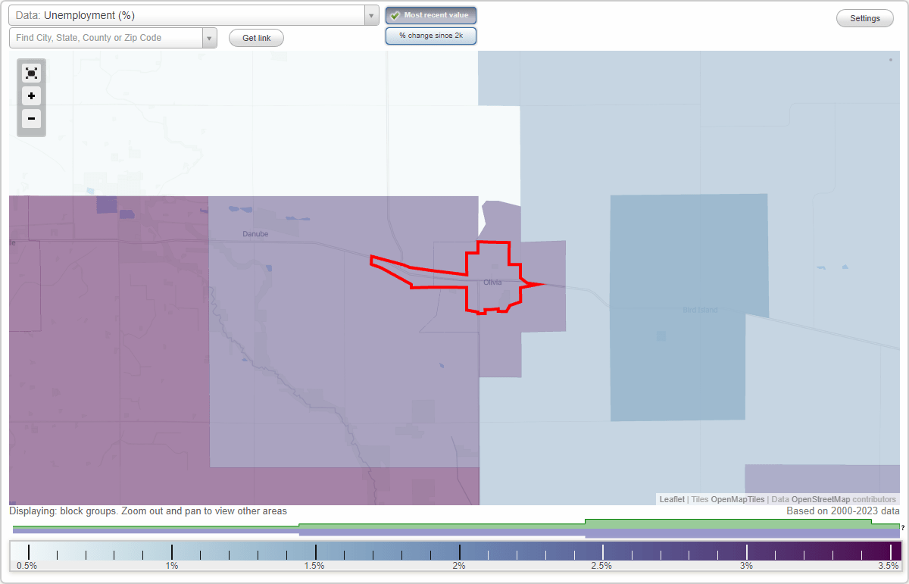Click the 2.5% mark on color legend
The width and height of the screenshot is (909, 584).
[601, 565]
